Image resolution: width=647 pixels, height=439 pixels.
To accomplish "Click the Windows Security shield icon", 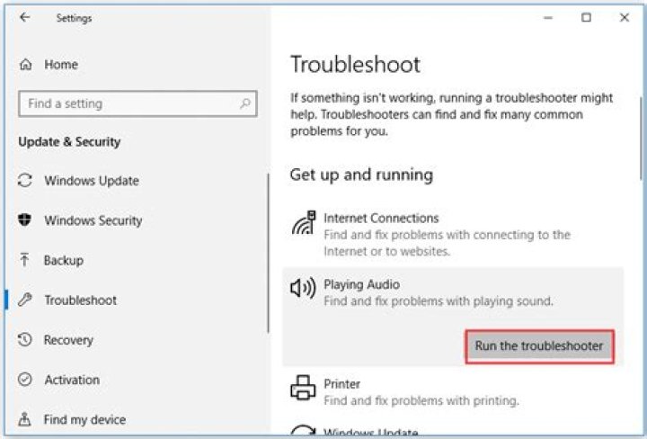I will tap(25, 220).
